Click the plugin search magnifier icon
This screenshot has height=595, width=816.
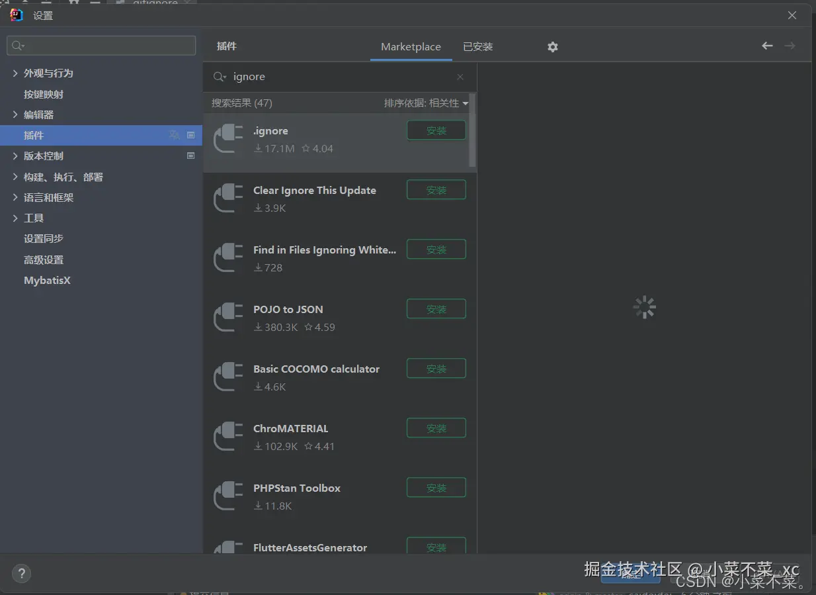coord(220,77)
